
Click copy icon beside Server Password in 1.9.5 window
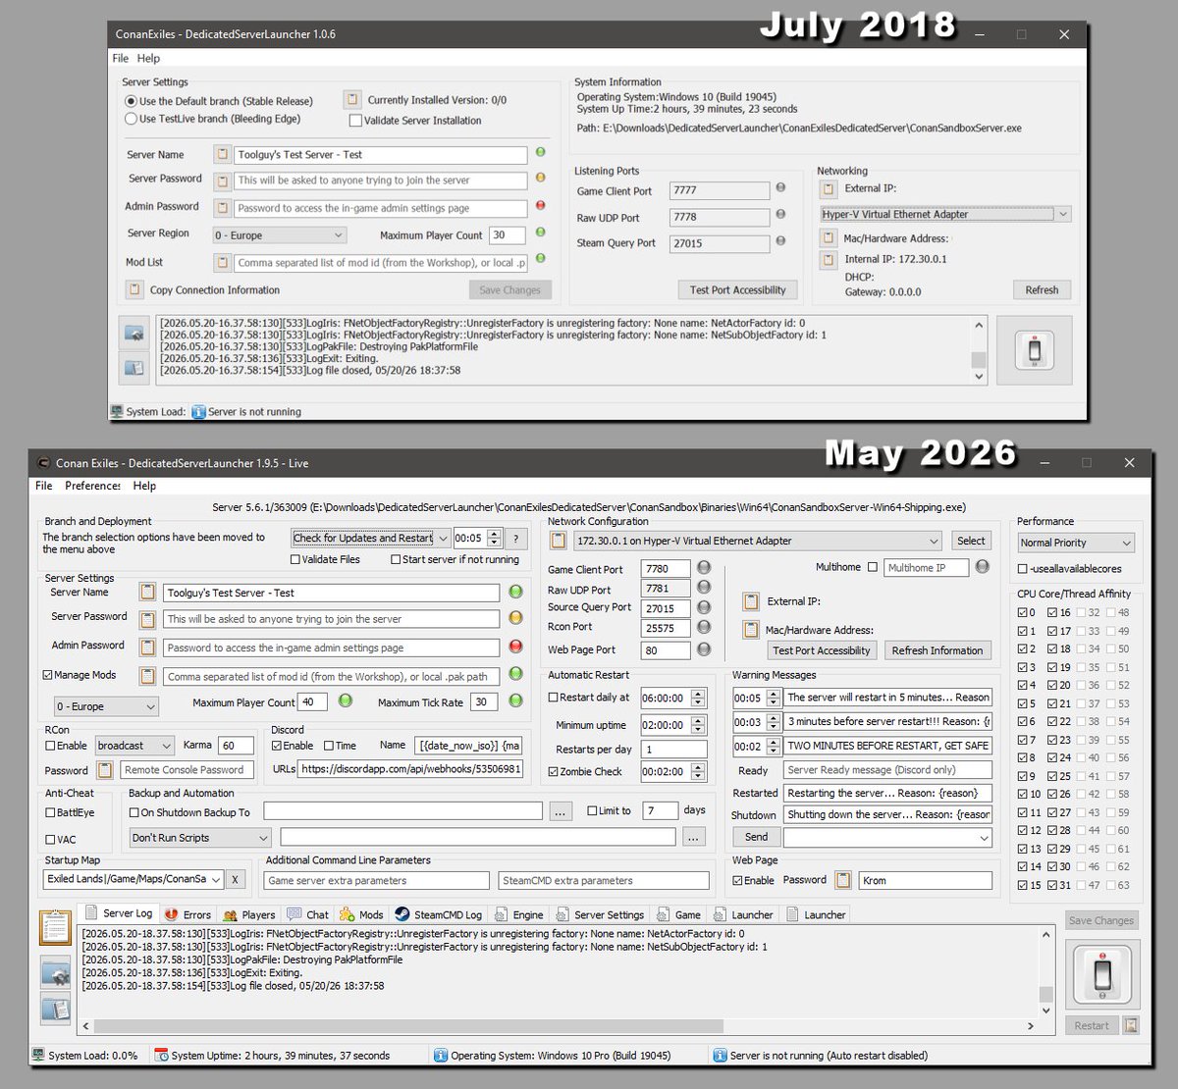pos(147,619)
